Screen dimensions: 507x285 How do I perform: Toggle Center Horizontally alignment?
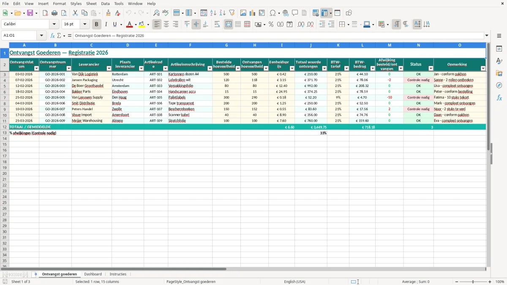[166, 24]
